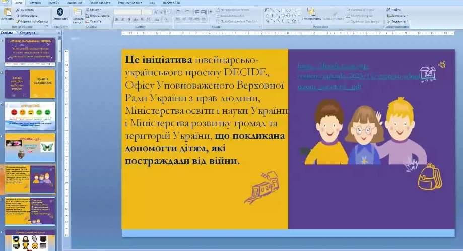
Task: Select slide 1 thumbnail with purple title
Action: pos(30,52)
